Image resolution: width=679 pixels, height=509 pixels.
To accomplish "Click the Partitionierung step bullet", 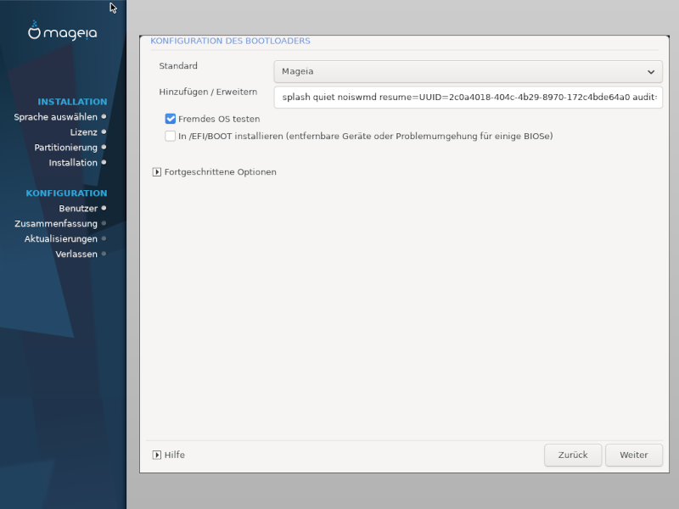I will (104, 148).
